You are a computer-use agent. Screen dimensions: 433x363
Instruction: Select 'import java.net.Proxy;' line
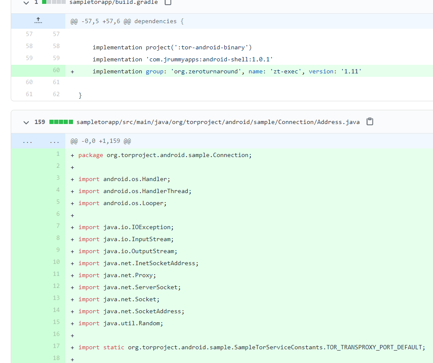(x=117, y=275)
